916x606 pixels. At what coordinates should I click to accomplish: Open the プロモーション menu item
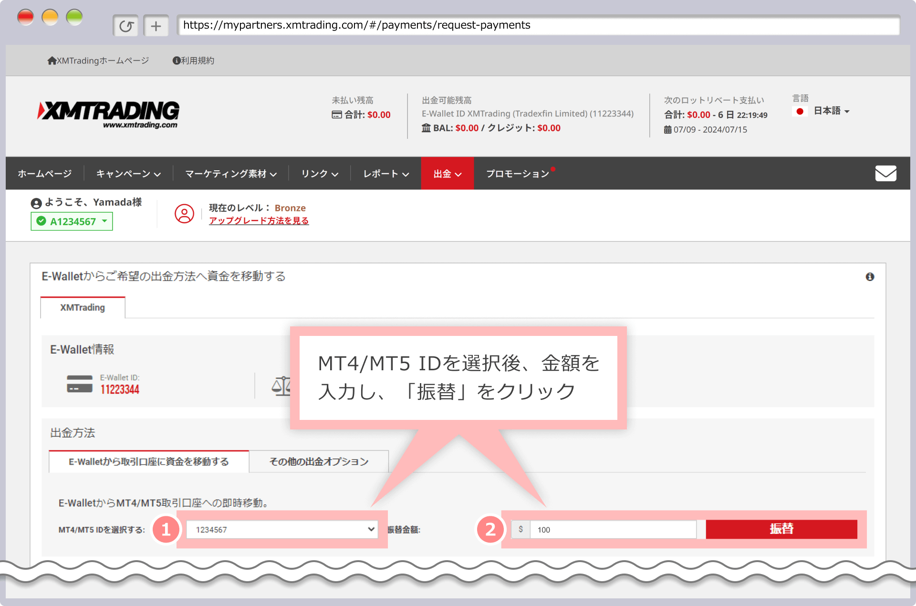[518, 174]
